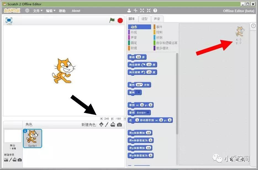Select the 动作 block category
The width and height of the screenshot is (258, 170).
tap(139, 27)
